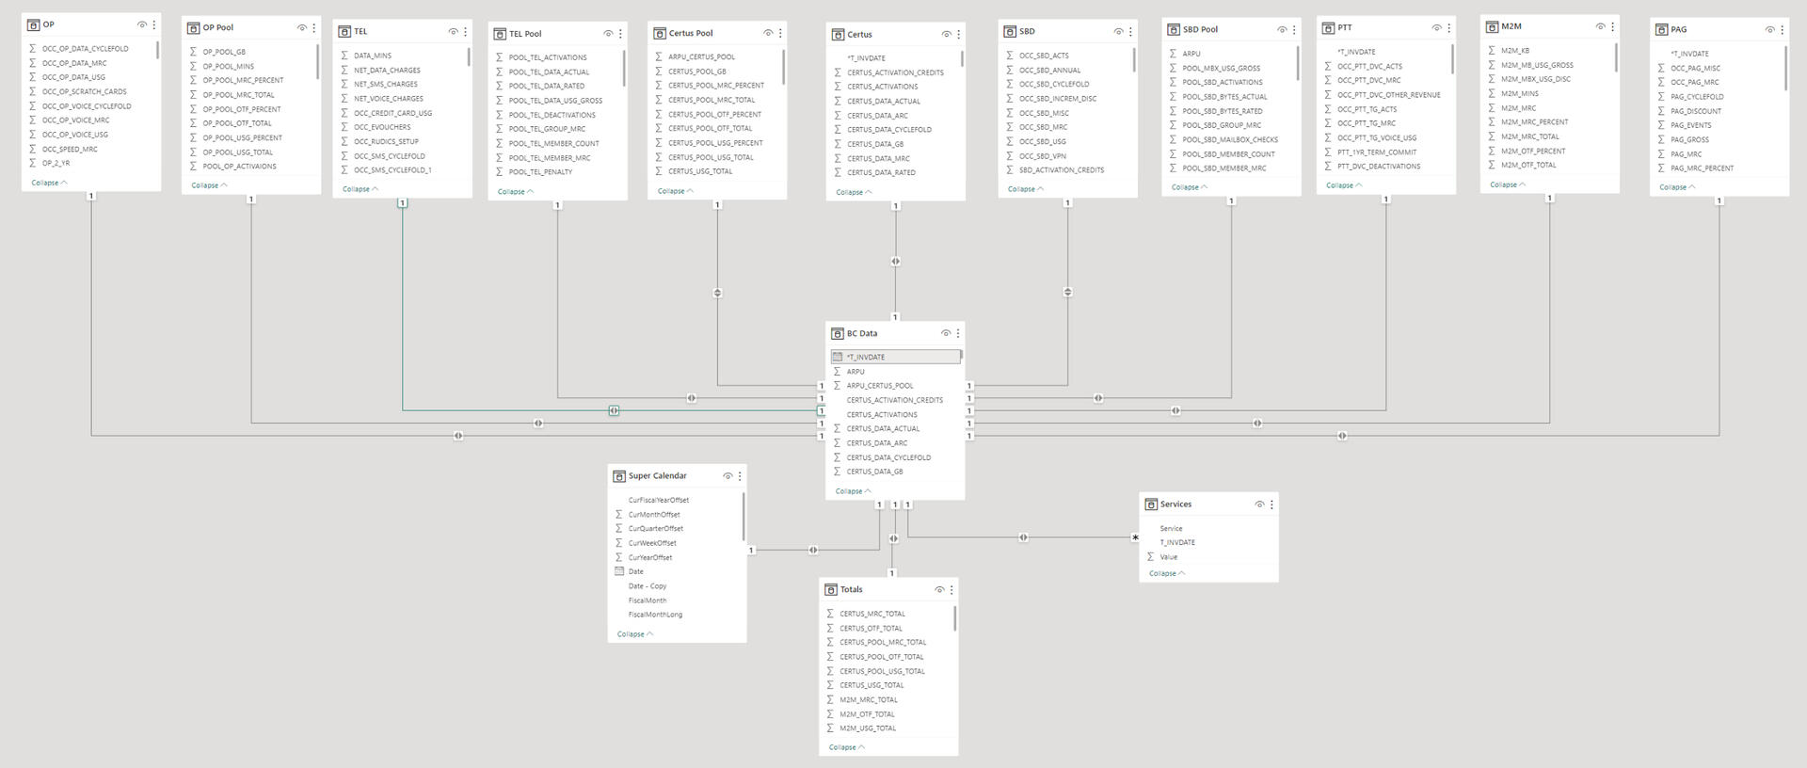1807x768 pixels.
Task: Select the relationship line between BC Data and Services
Action: click(1022, 537)
